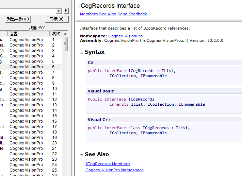This screenshot has width=242, height=176.
Task: Open the ICogRecords Members link
Action: click(108, 164)
